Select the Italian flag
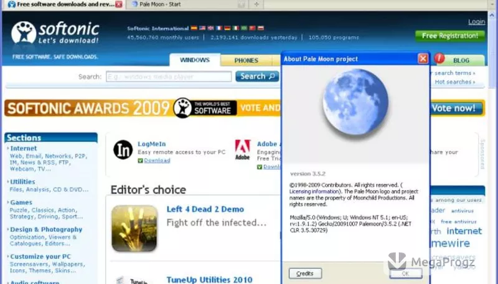Screen dimensions: 498x284 pos(235,28)
